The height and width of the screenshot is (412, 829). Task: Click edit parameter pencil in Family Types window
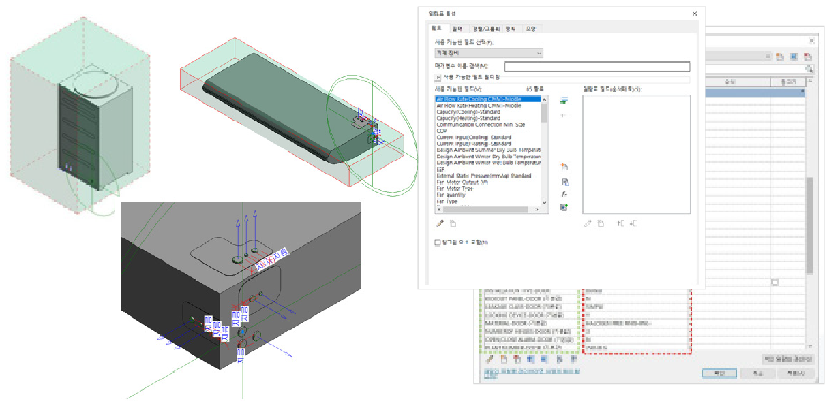(x=489, y=359)
